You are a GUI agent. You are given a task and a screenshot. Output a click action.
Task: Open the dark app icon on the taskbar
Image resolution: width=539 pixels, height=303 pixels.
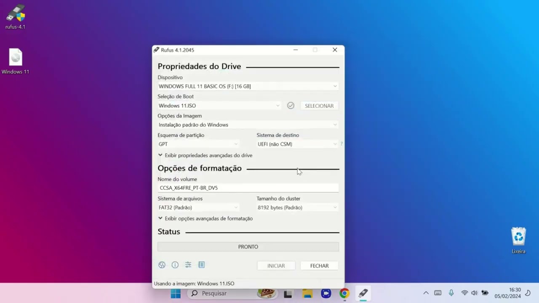[288, 293]
